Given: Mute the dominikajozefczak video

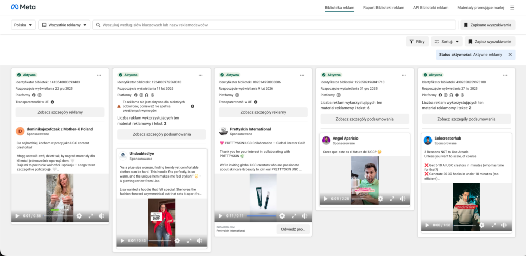Looking at the screenshot, I should (101, 216).
